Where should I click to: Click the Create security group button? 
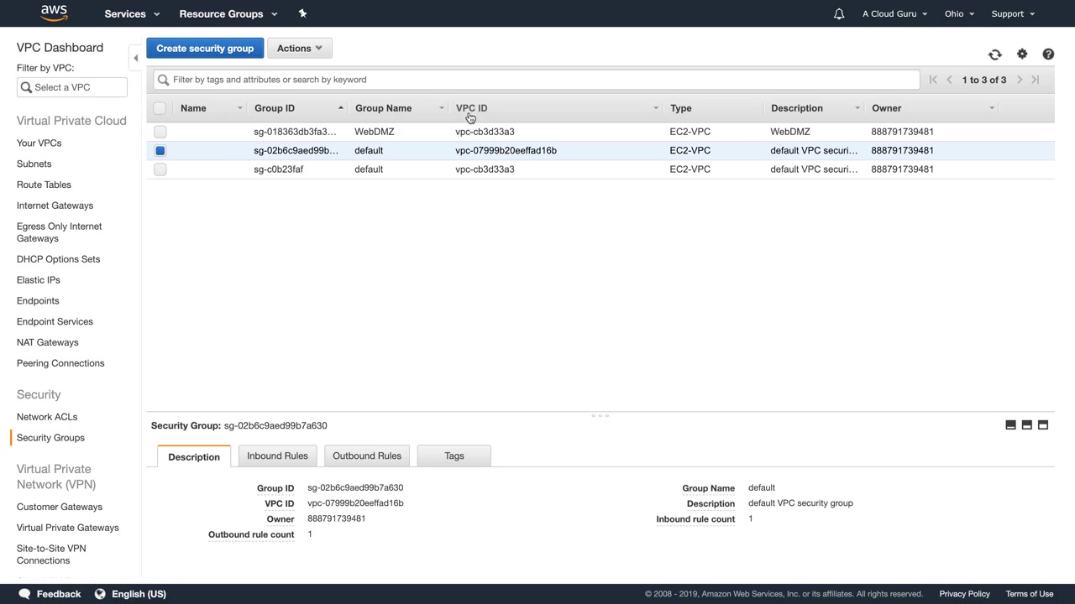[205, 49]
